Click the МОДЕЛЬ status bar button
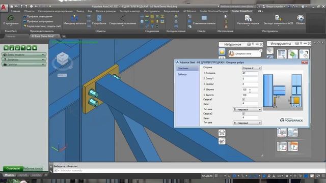This screenshot has height=183, width=326. click(207, 176)
